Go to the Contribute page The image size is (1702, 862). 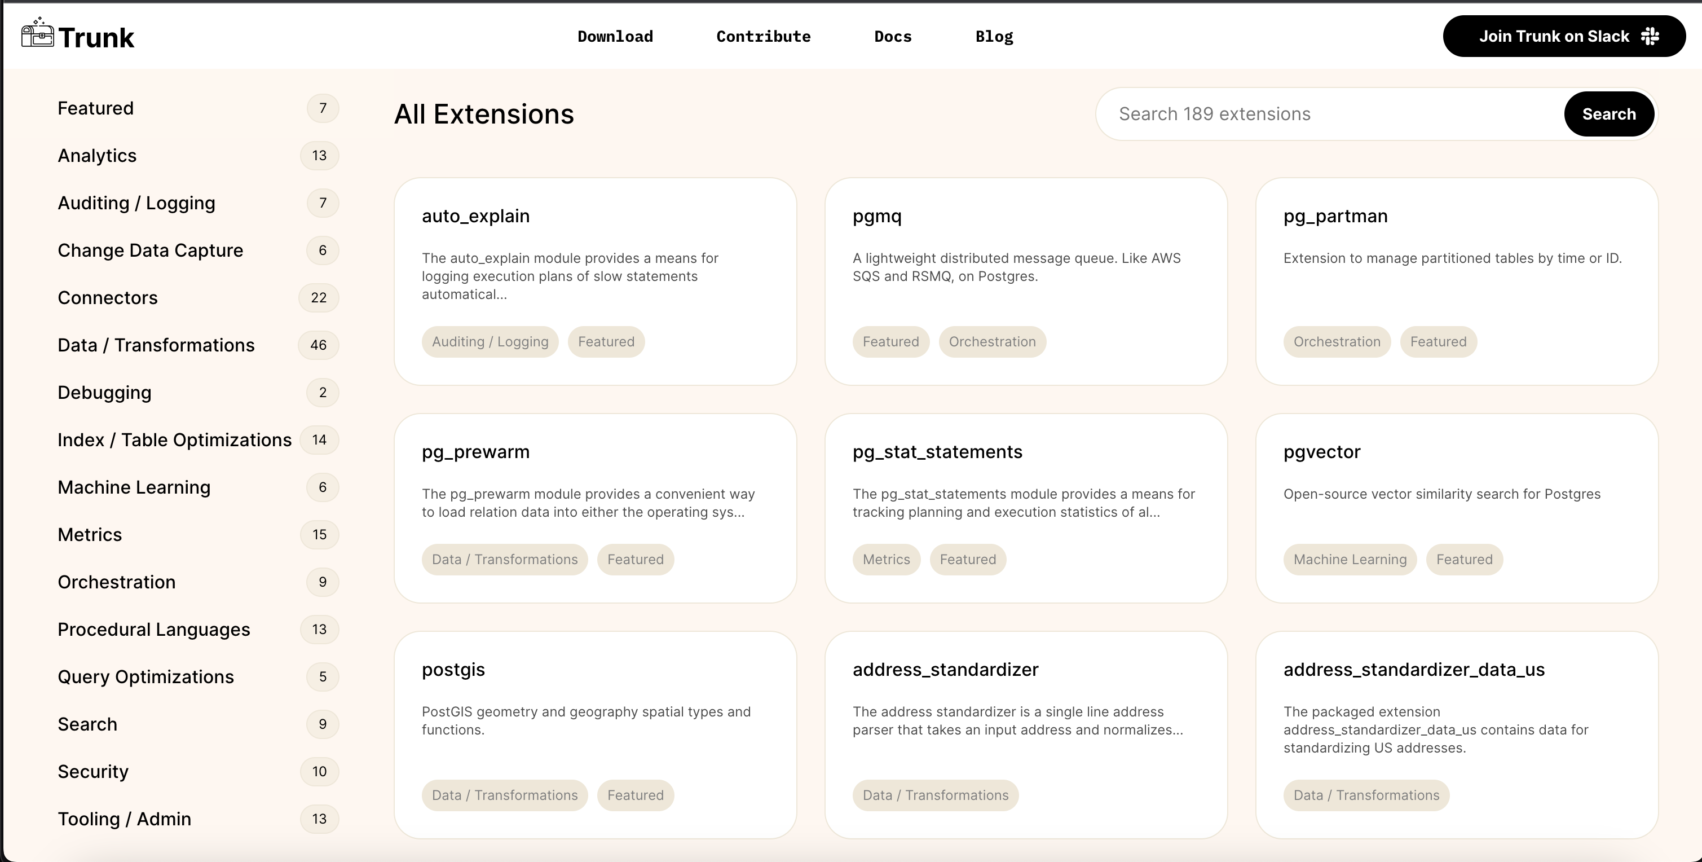[x=763, y=36]
